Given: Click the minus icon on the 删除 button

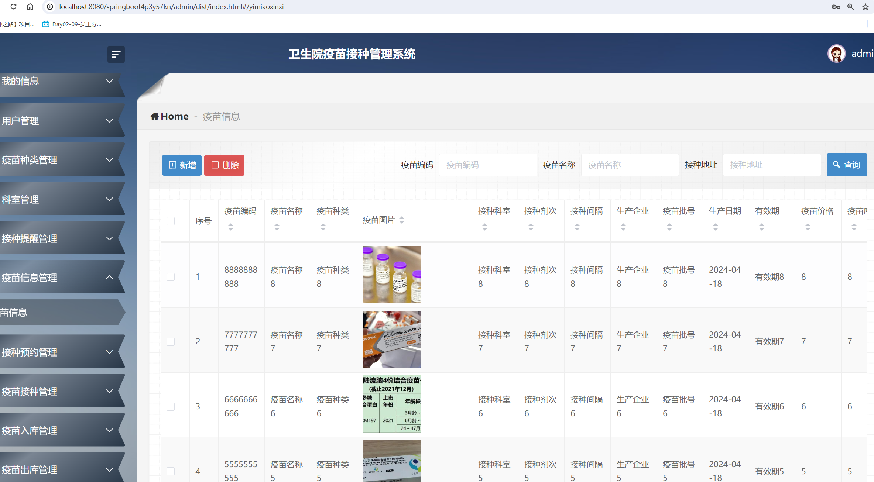Looking at the screenshot, I should pos(216,165).
